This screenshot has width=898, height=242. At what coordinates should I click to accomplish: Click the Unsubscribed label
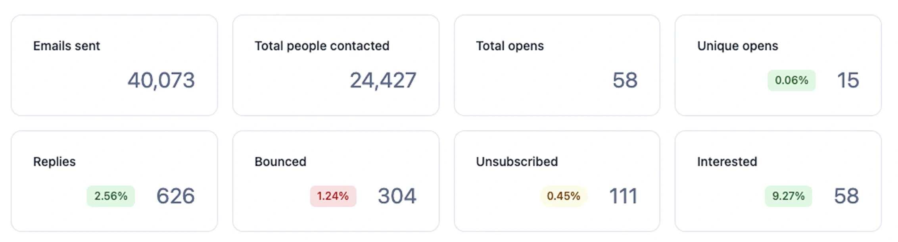pyautogui.click(x=516, y=162)
